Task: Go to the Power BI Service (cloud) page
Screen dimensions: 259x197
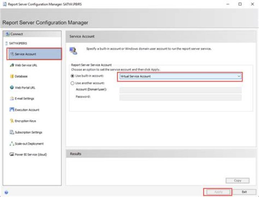Action: tap(31, 155)
